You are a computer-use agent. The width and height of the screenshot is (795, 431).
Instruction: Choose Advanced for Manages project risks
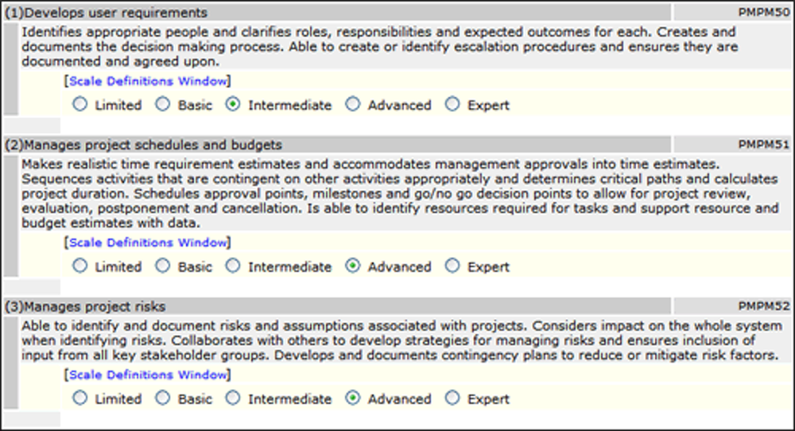[x=352, y=398]
